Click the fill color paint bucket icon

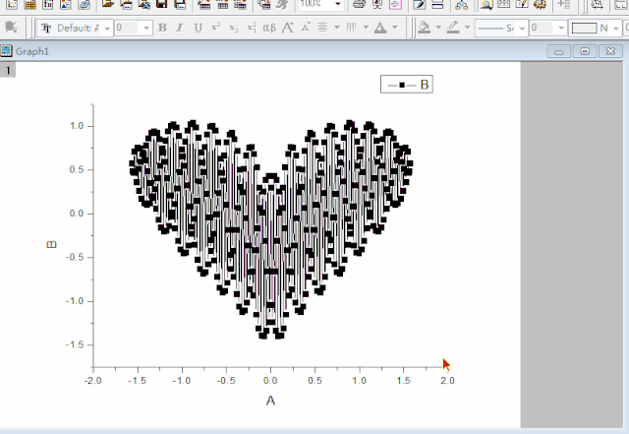[x=424, y=28]
